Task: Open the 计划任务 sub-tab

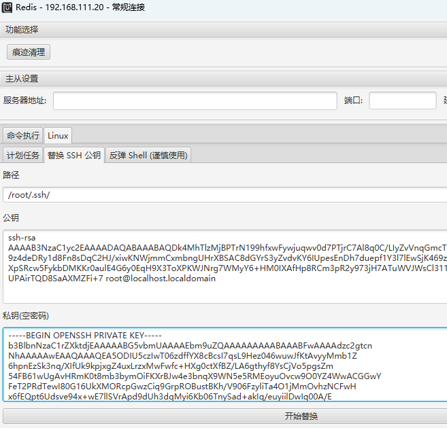Action: [23, 155]
